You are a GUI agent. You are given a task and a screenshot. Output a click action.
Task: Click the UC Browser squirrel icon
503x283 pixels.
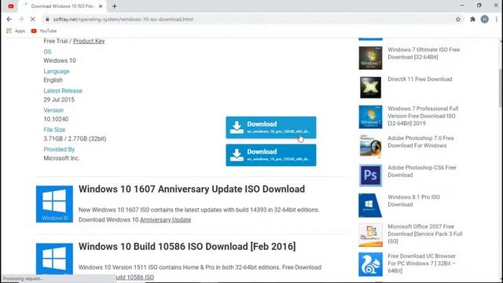pyautogui.click(x=370, y=264)
